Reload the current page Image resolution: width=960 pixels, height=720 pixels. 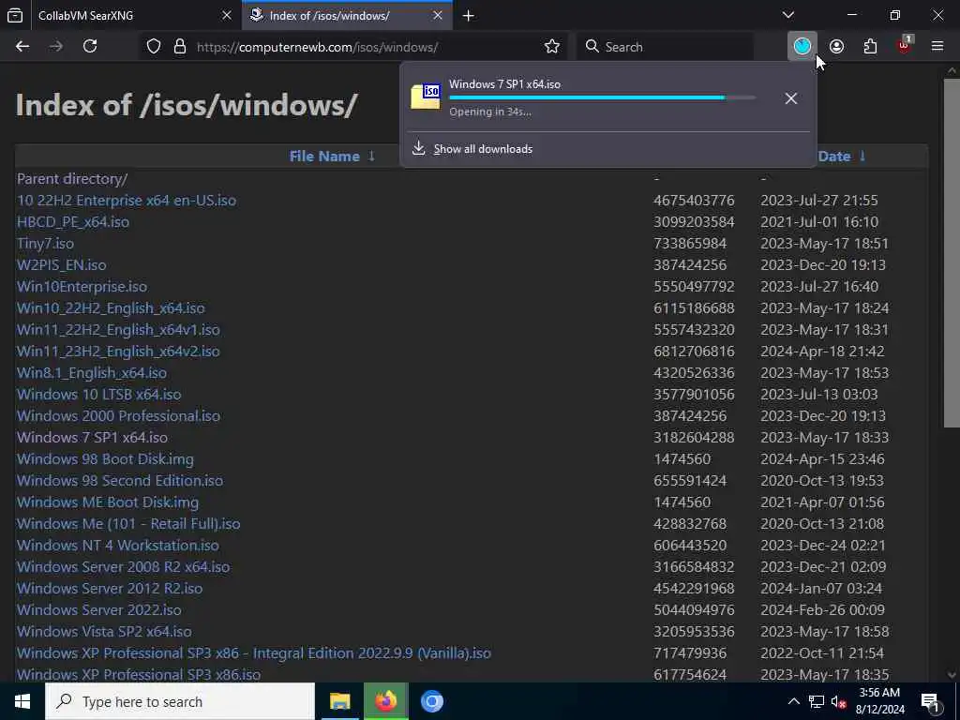click(x=90, y=47)
